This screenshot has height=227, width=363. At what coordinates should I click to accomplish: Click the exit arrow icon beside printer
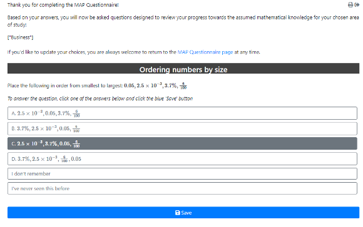[x=357, y=5]
